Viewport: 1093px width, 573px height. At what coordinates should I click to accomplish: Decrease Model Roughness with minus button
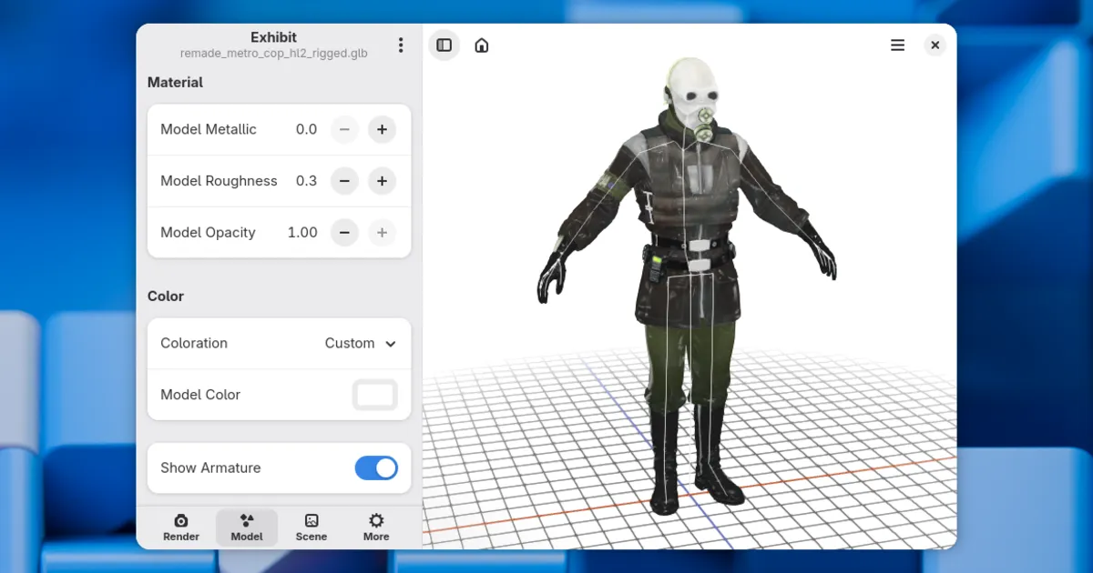pyautogui.click(x=344, y=181)
